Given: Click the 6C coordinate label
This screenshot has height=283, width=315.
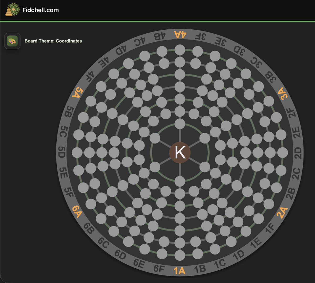Looking at the screenshot, I should pyautogui.click(x=103, y=243).
